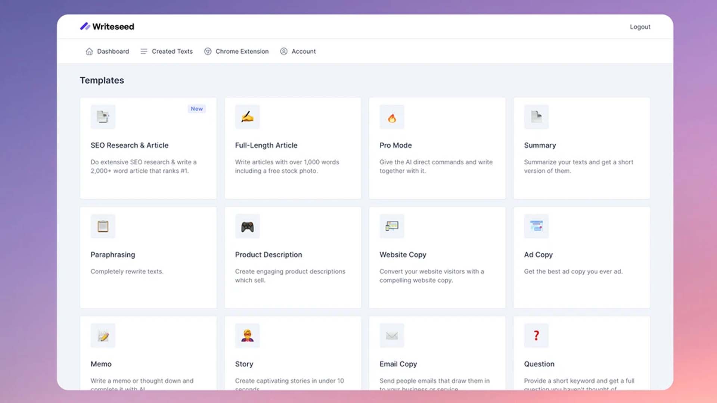Click the Paraphrasing clipboard icon
The image size is (717, 403).
(x=103, y=226)
